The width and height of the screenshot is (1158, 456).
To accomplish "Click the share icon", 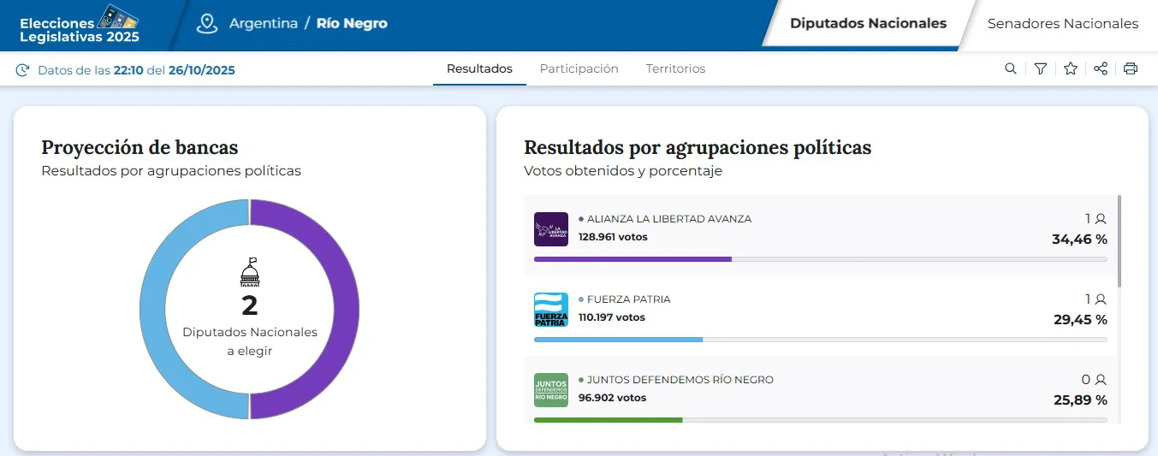I will (1101, 69).
